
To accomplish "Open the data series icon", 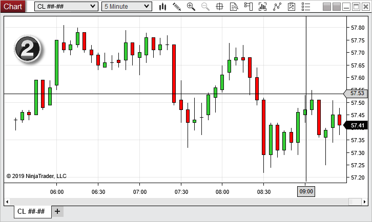I will (262, 7).
